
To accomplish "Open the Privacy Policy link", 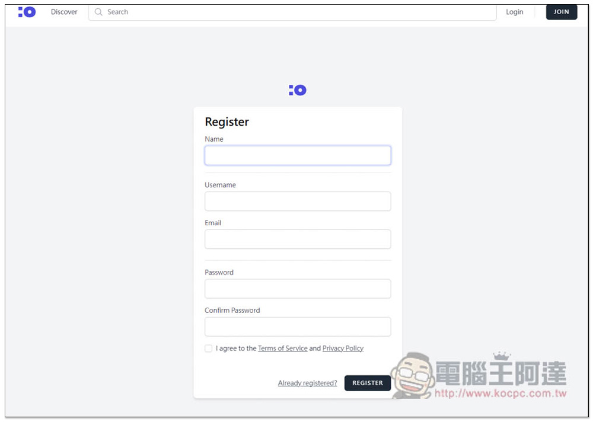I will [x=343, y=349].
